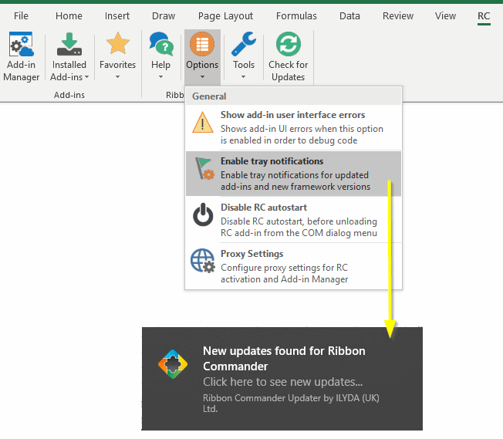Toggle Enable tray notifications menu option
503x439 pixels.
293,174
